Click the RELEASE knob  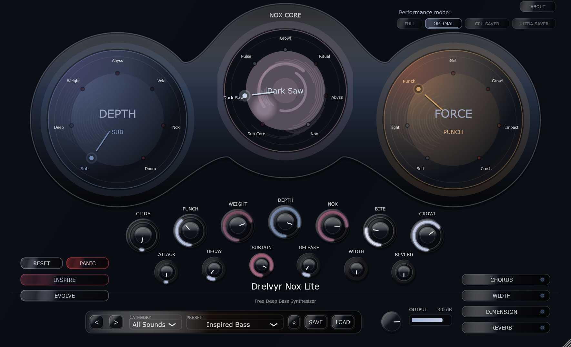309,265
